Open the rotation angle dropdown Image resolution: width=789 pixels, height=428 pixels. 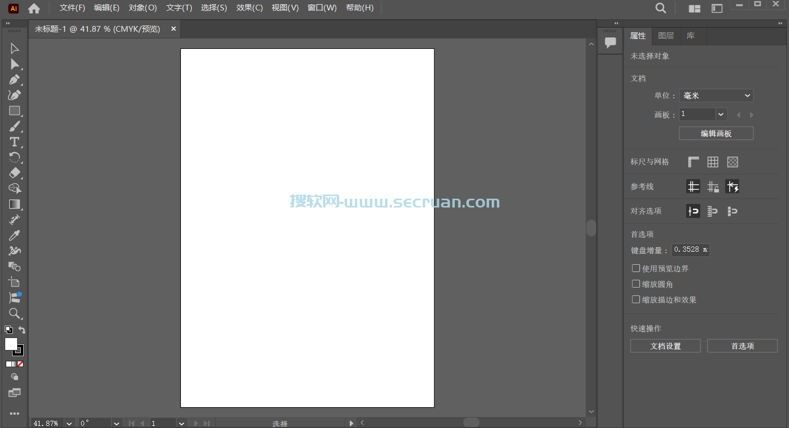click(x=116, y=423)
